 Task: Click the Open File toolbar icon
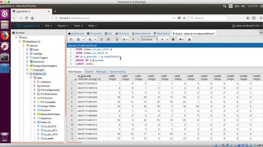(x=71, y=40)
